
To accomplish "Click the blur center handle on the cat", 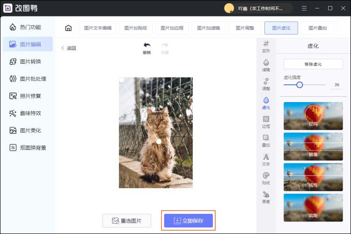I will click(159, 141).
